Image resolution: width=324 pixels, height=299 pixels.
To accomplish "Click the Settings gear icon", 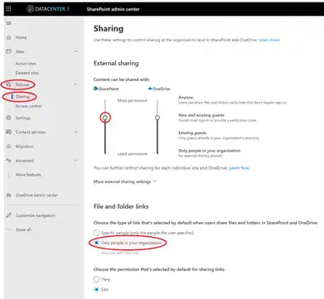I will pos(9,118).
